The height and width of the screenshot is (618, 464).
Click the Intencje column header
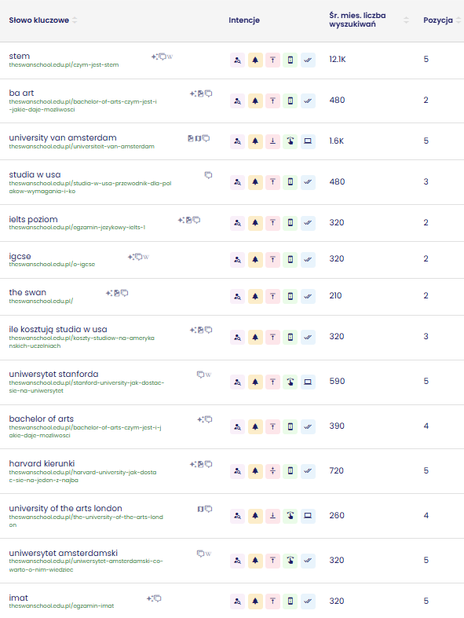(x=244, y=20)
